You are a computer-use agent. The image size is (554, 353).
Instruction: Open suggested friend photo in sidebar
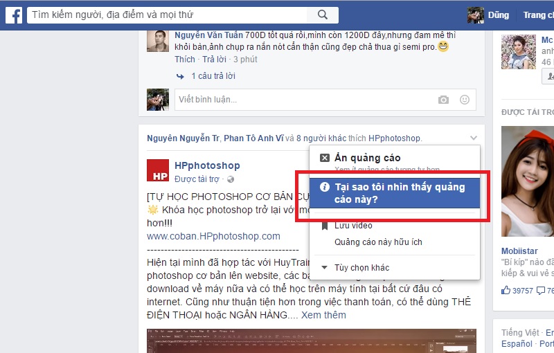click(x=518, y=52)
